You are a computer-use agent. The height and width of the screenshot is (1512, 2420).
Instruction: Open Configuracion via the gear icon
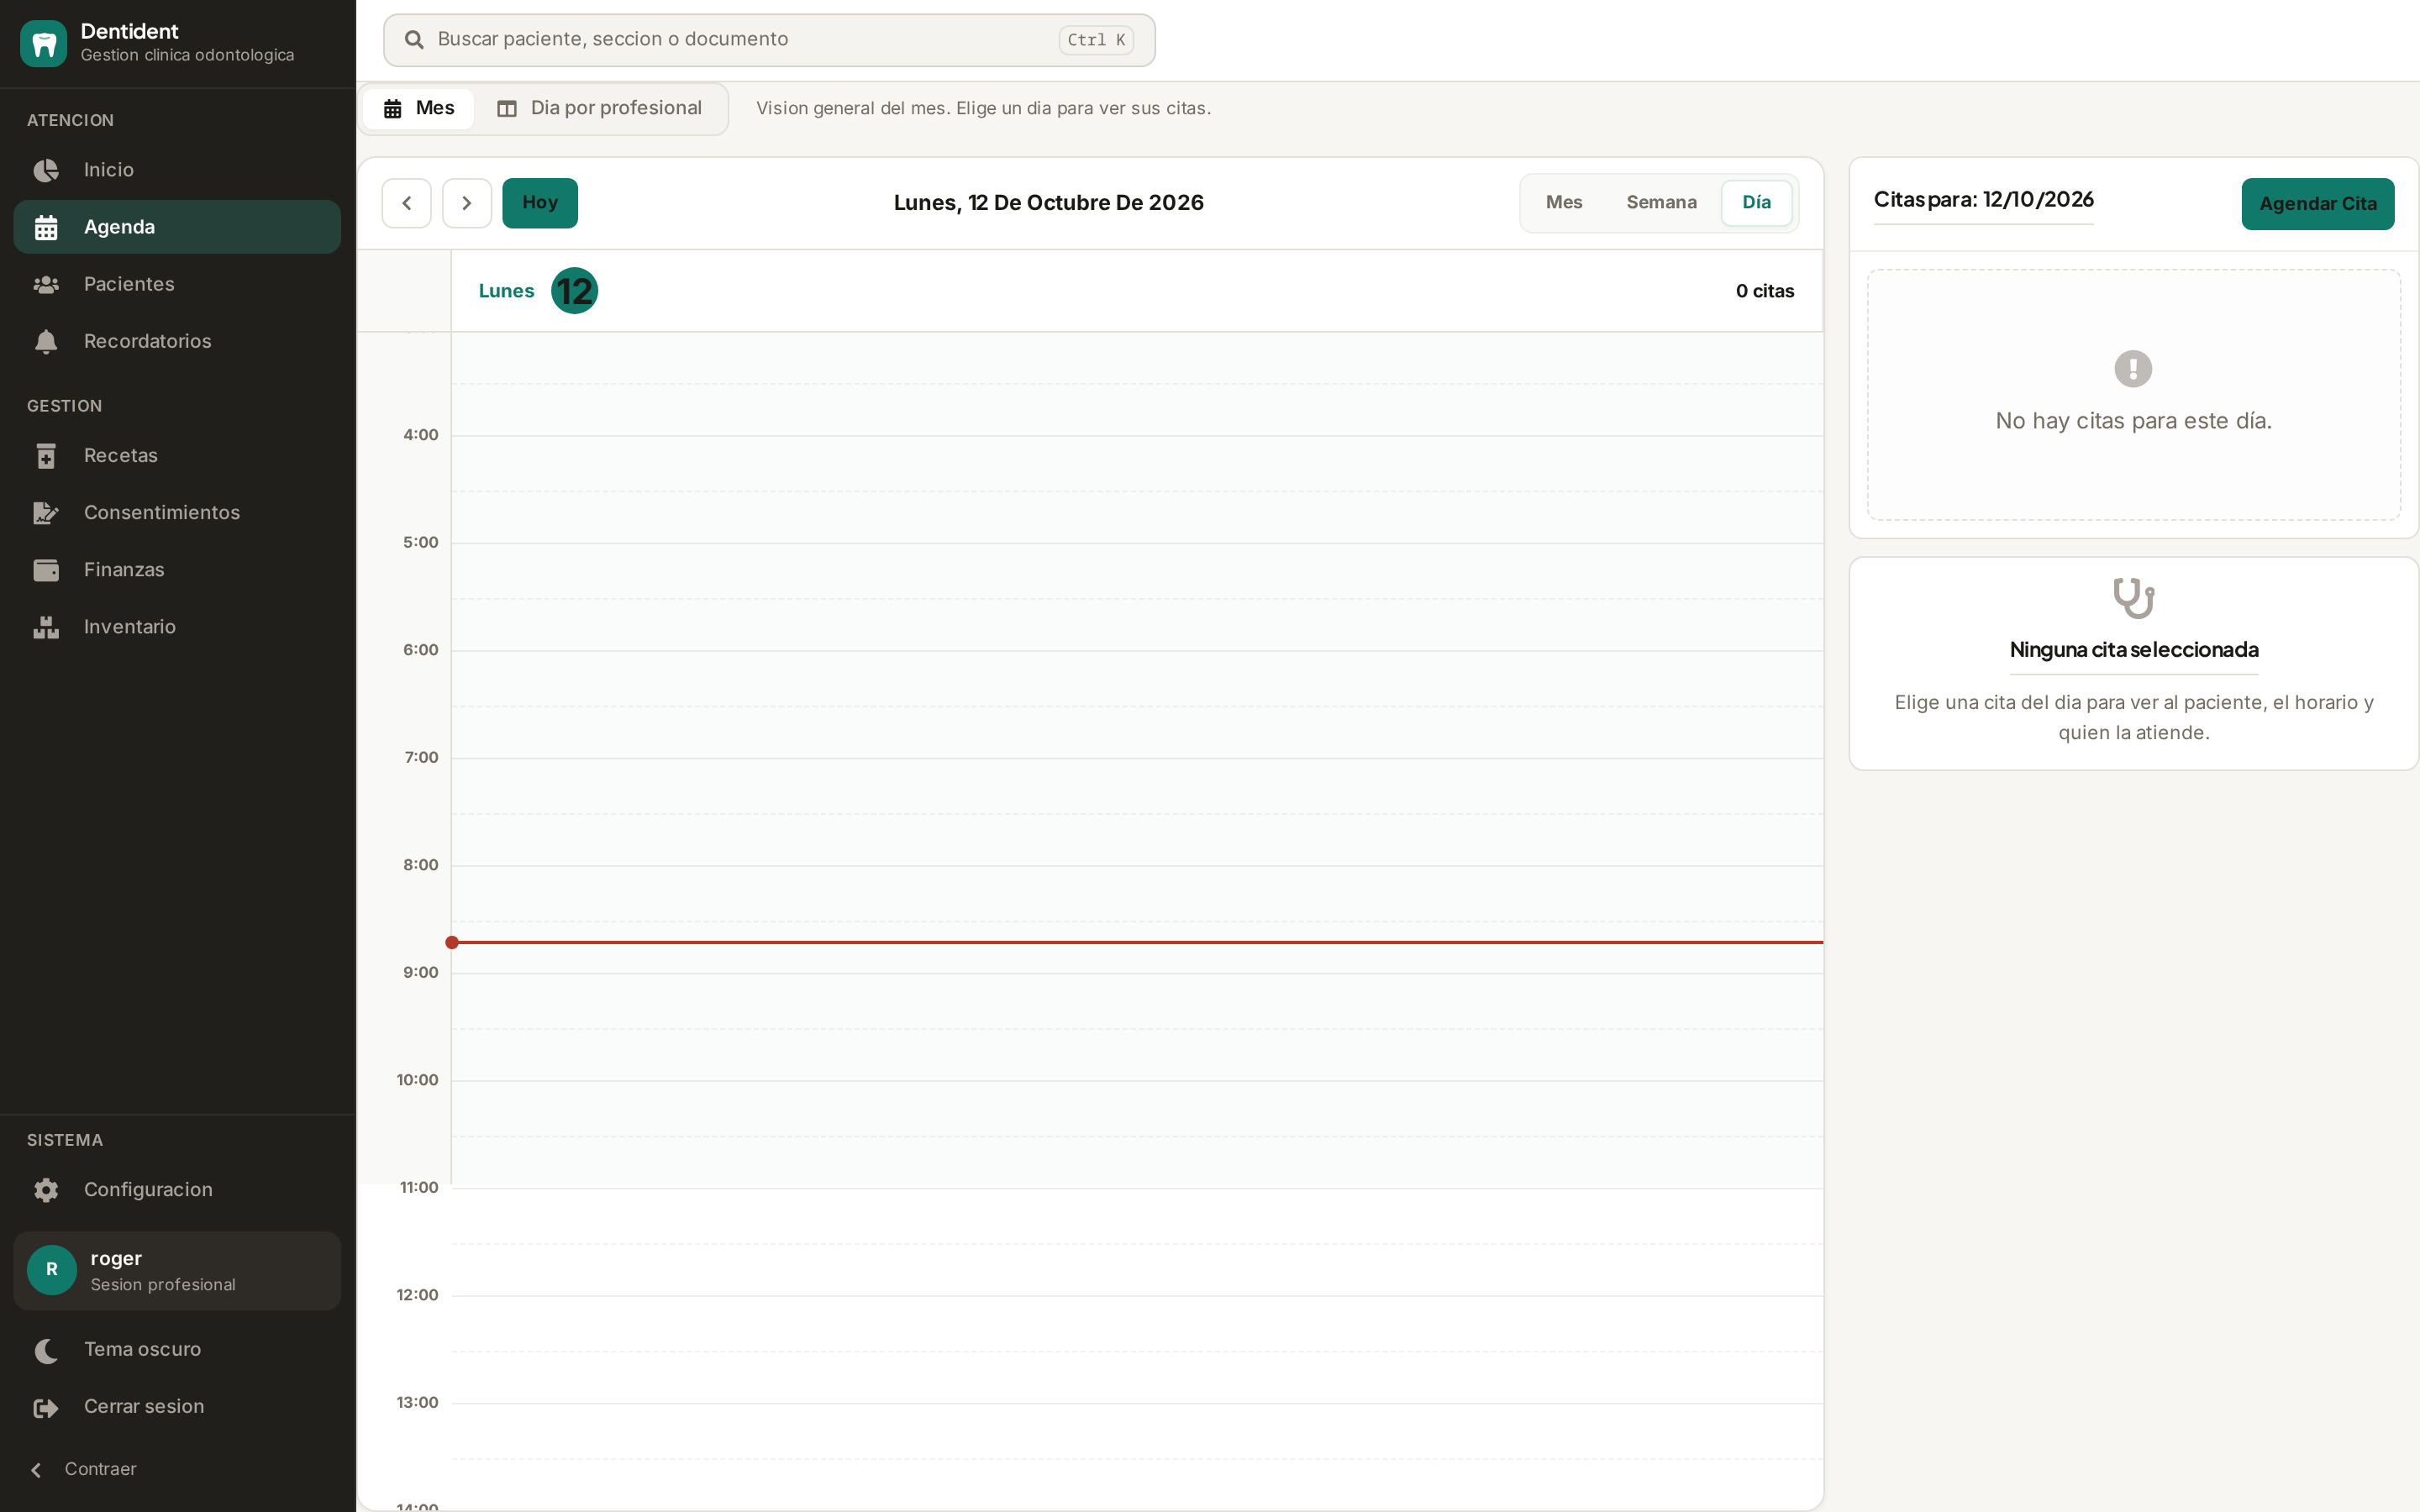[46, 1190]
